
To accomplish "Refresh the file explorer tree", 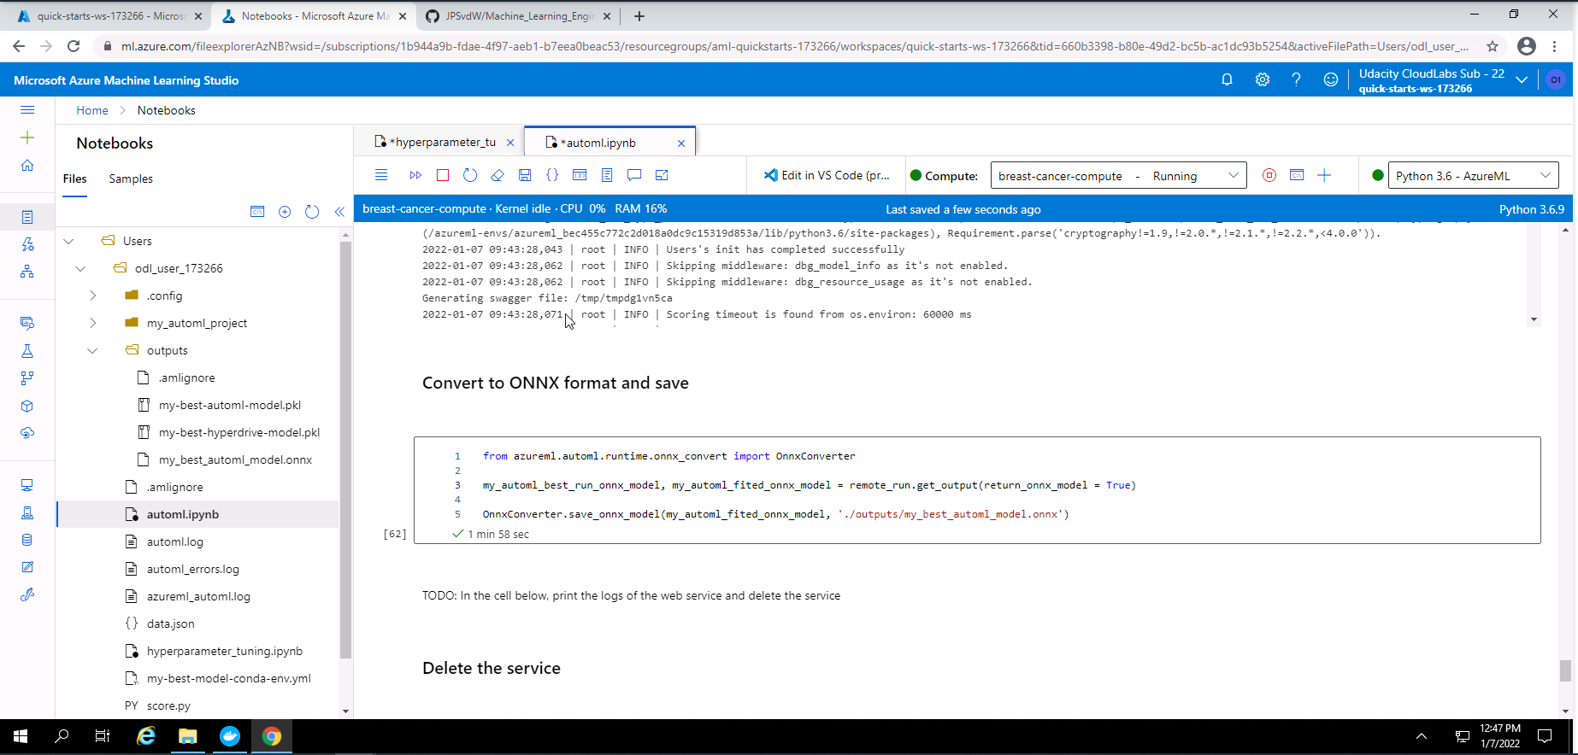I will point(312,211).
